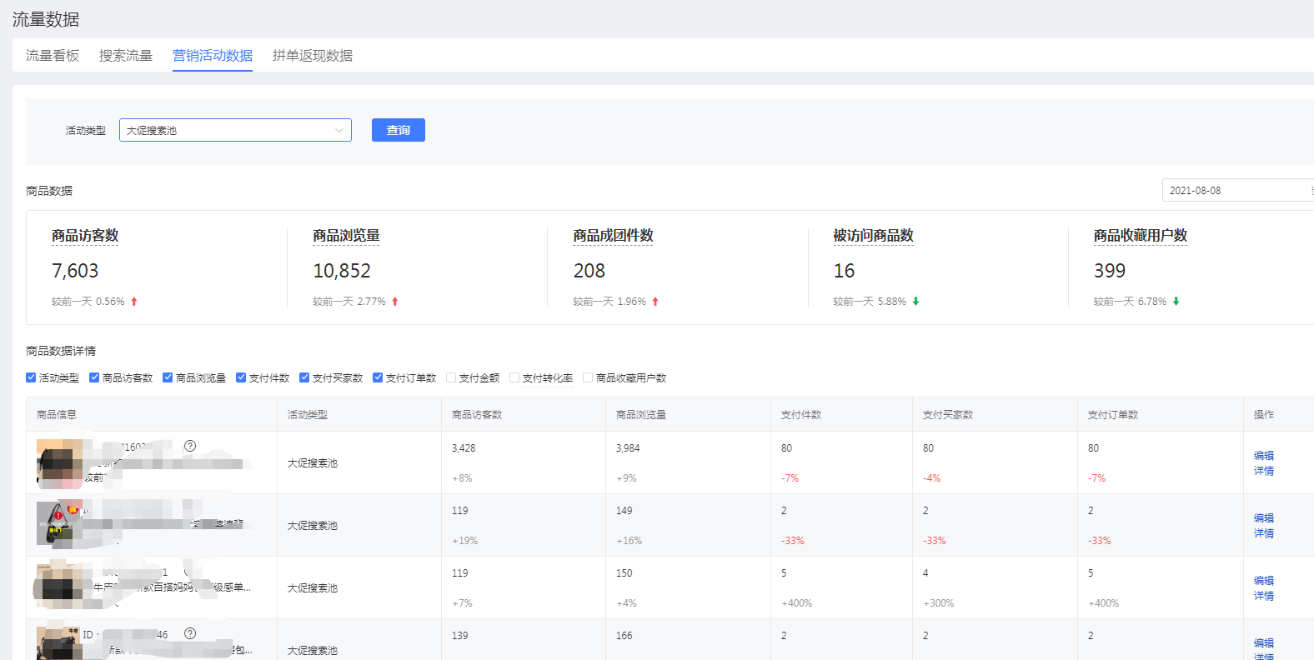Click the red up arrow beside 0.56%

(133, 302)
